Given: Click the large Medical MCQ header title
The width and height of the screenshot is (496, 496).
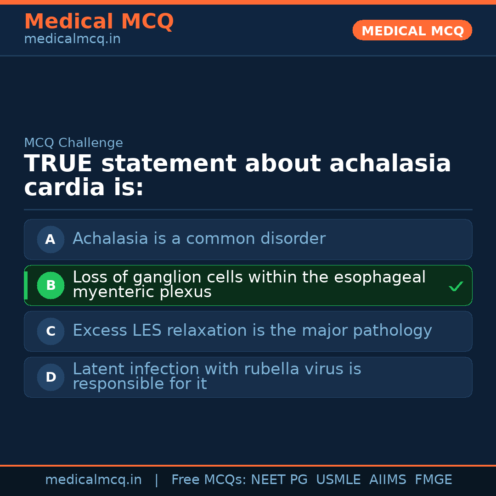Looking at the screenshot, I should coord(99,22).
